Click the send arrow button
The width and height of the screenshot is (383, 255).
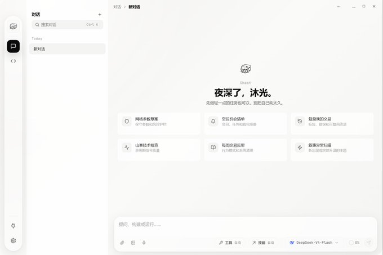point(368,242)
